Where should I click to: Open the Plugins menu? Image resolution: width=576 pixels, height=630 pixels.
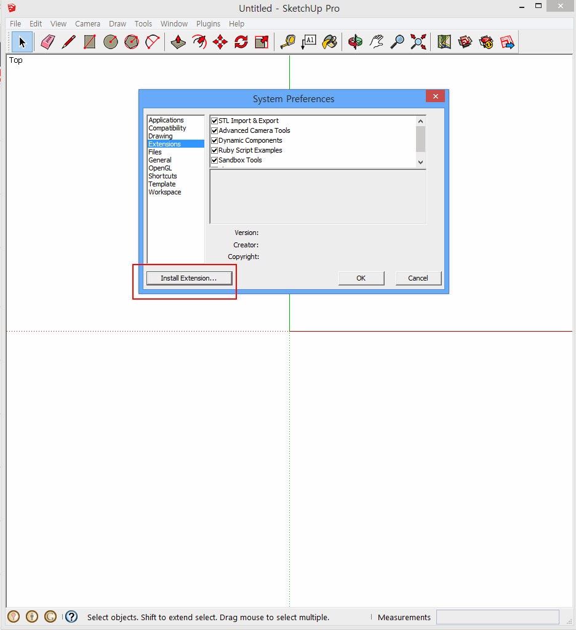(x=208, y=24)
